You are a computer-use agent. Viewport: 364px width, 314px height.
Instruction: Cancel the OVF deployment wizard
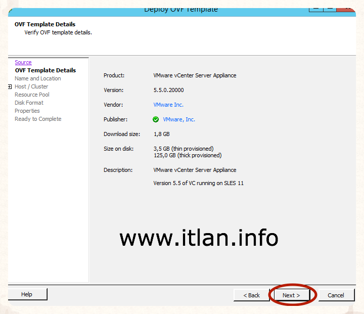[x=336, y=295]
